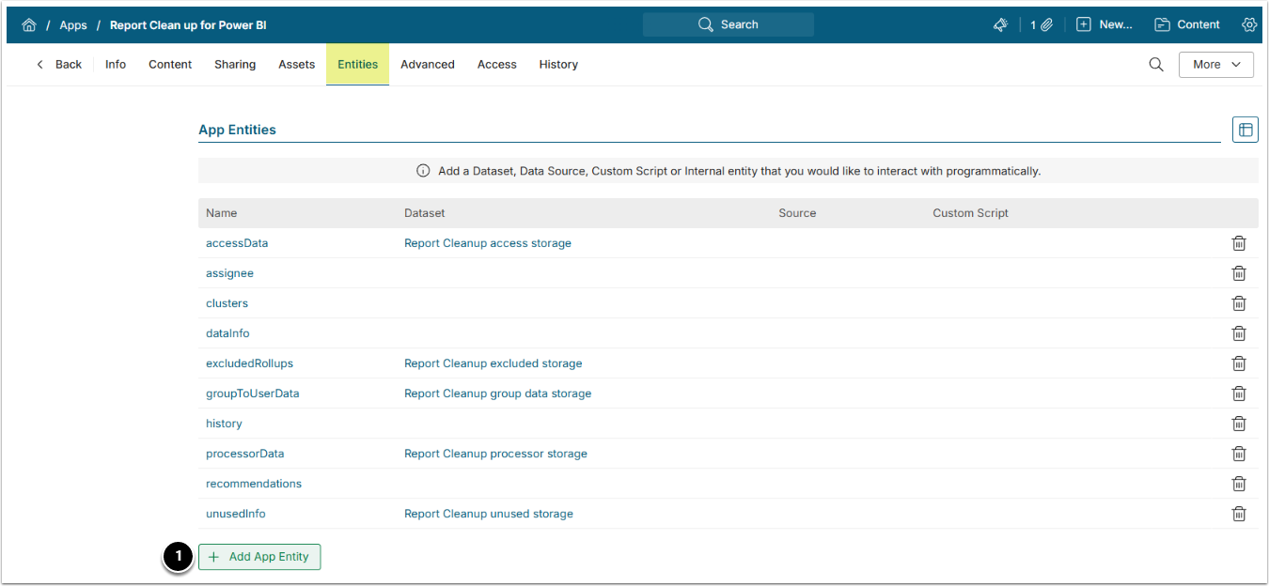1269x586 pixels.
Task: Open the settings gear icon
Action: (1249, 25)
